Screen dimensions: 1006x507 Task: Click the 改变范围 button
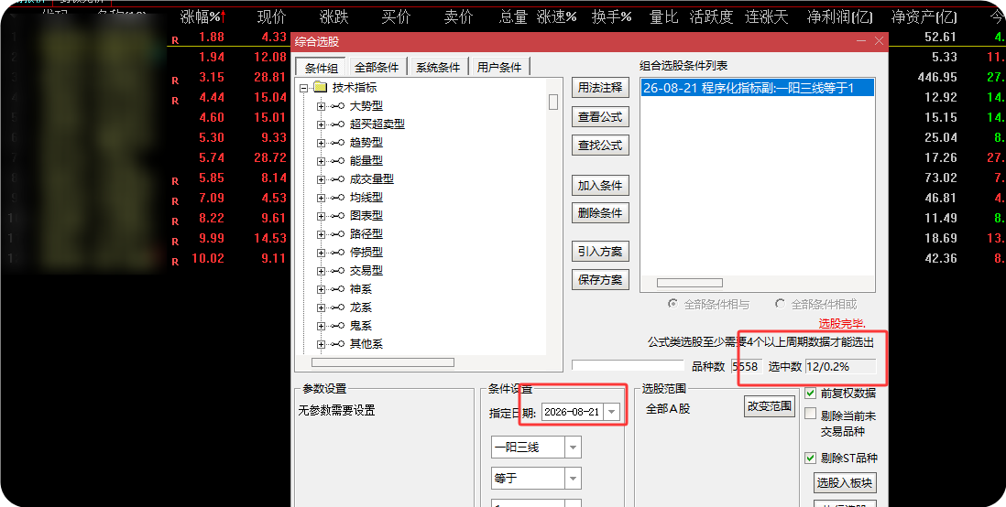[x=770, y=406]
